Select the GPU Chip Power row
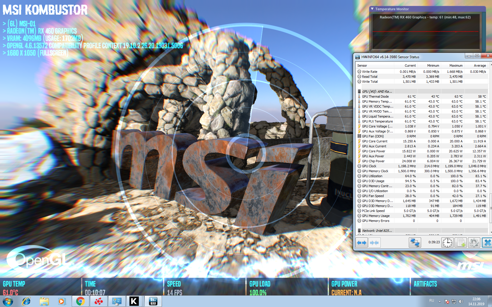 422,161
